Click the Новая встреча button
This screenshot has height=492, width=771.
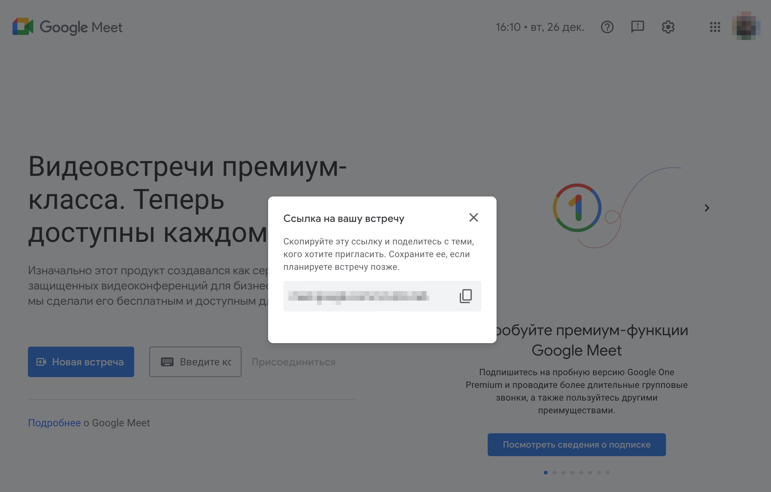(81, 362)
